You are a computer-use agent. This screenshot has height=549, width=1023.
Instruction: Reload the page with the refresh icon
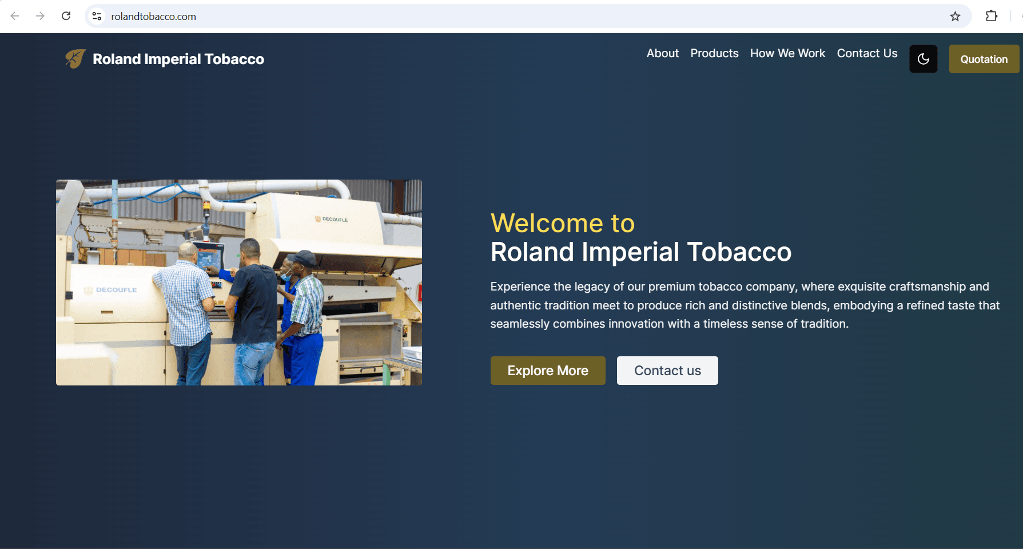tap(66, 16)
